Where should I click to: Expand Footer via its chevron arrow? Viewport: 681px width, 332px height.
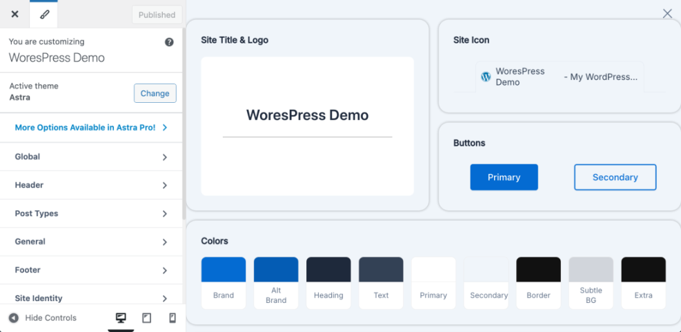click(165, 271)
